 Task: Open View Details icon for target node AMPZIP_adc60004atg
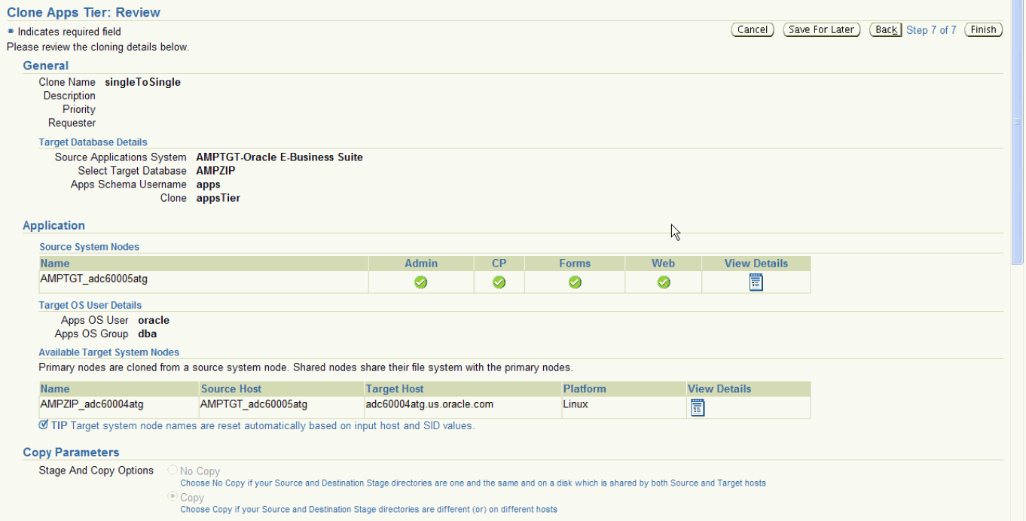click(698, 407)
